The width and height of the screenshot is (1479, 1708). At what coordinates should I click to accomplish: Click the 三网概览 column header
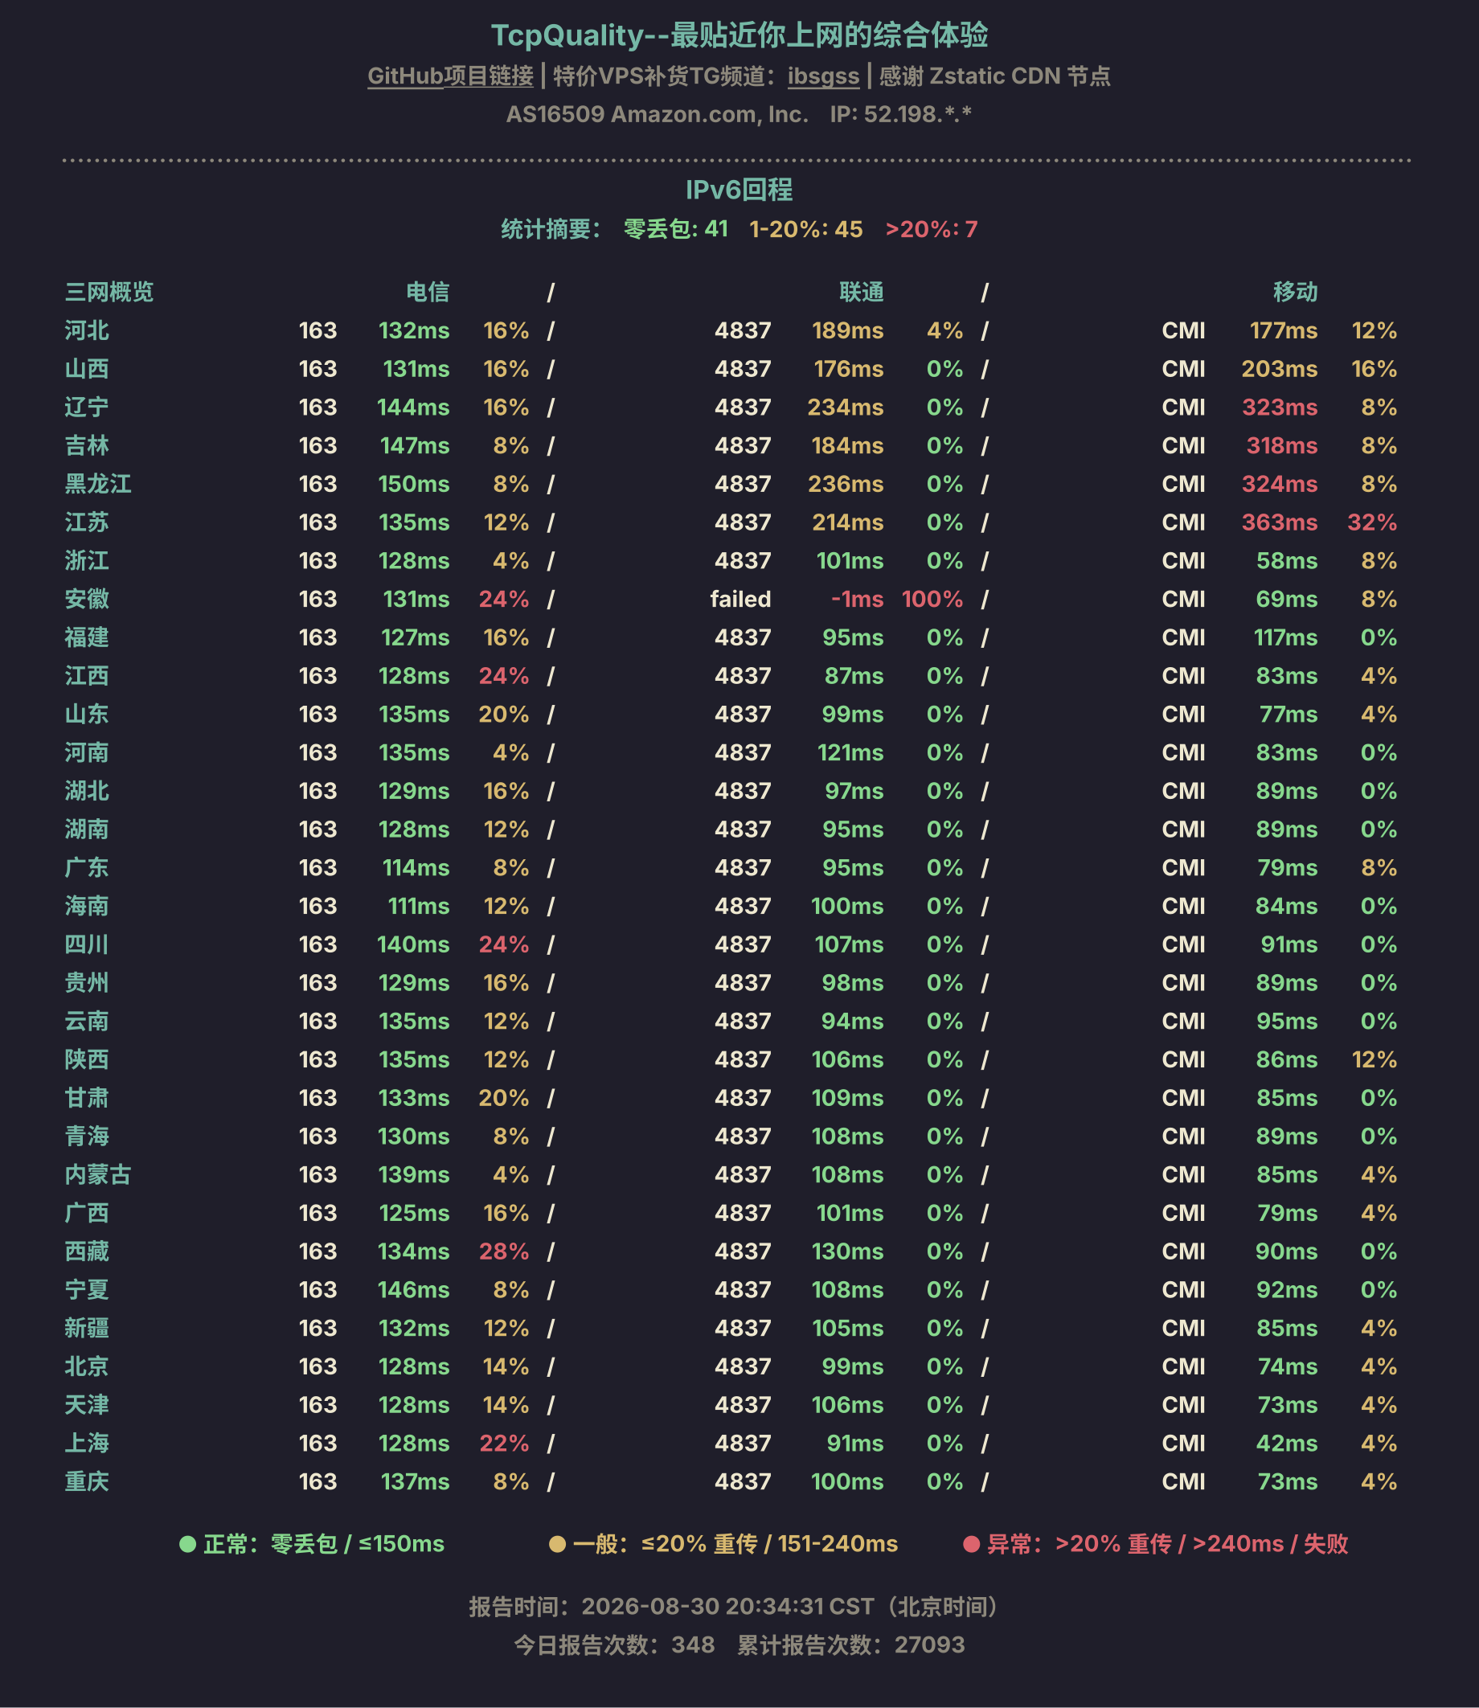tap(109, 292)
